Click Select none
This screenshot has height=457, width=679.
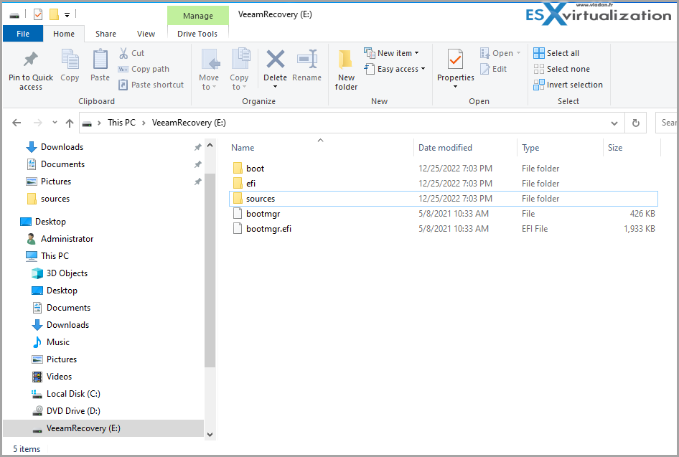click(562, 69)
